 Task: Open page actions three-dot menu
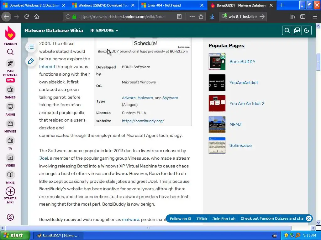(x=192, y=17)
